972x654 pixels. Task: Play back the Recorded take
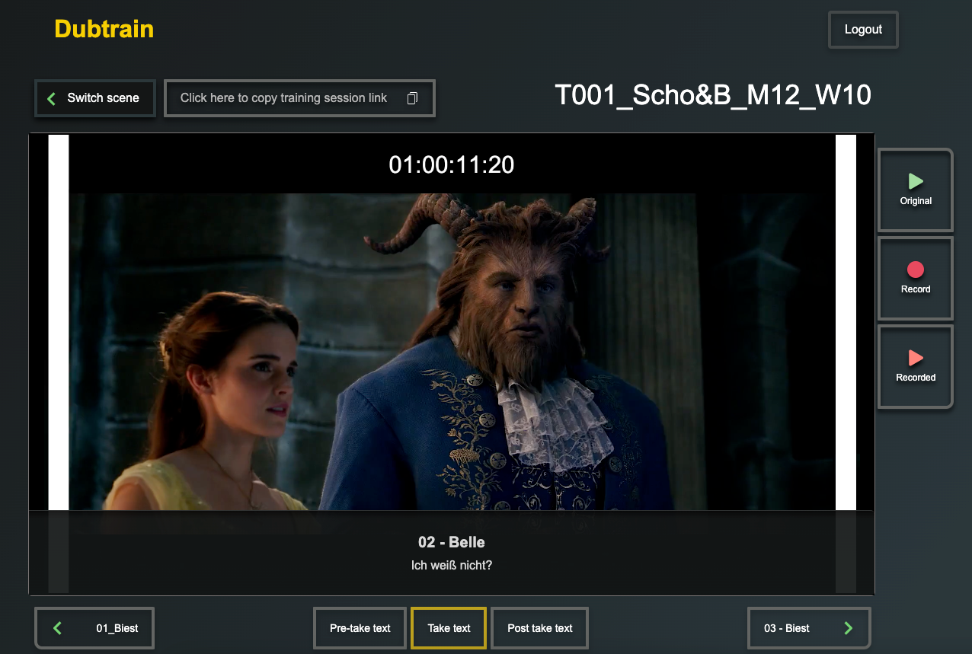pyautogui.click(x=916, y=366)
